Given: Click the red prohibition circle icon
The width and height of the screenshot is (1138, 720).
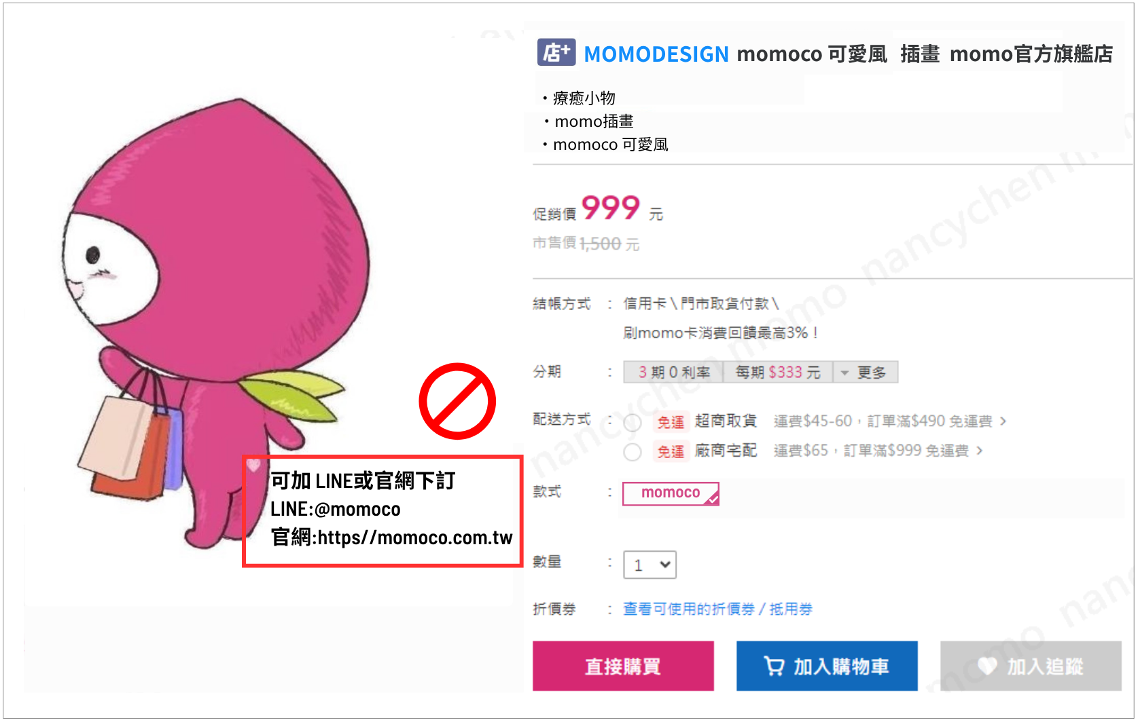Looking at the screenshot, I should click(x=457, y=401).
